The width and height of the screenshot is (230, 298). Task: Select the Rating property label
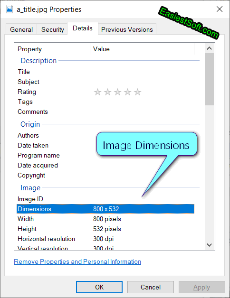tap(27, 92)
